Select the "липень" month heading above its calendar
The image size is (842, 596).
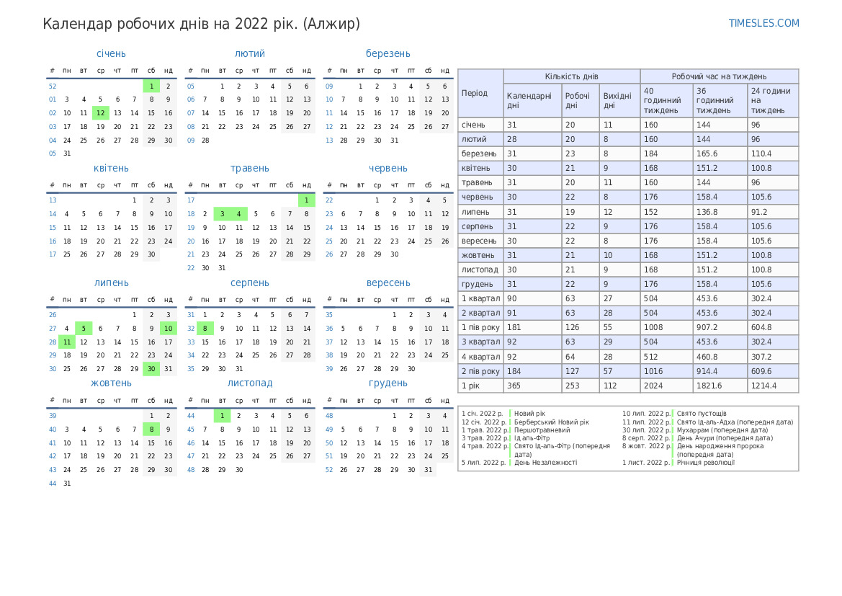coord(111,283)
